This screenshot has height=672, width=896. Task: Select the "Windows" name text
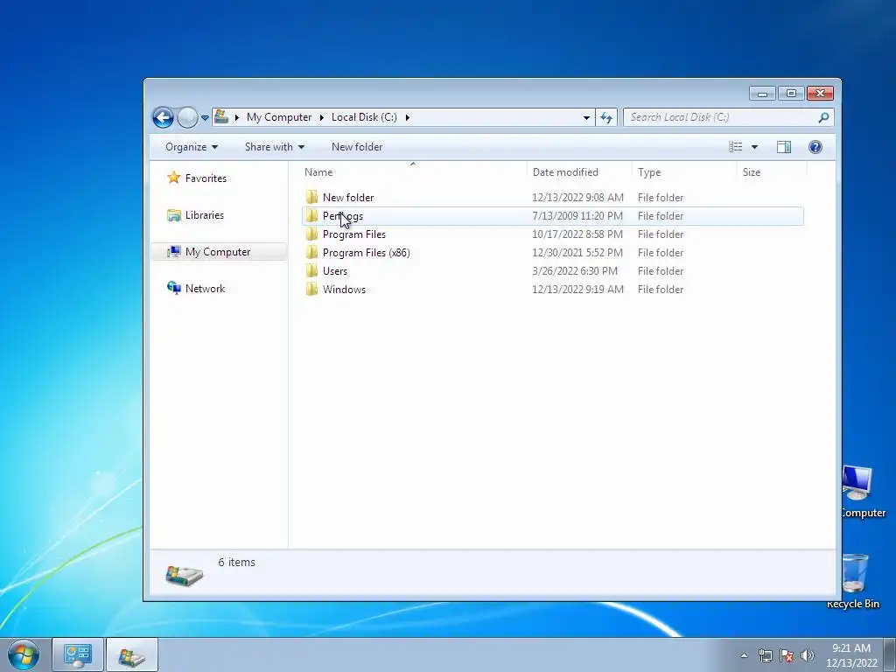[344, 289]
